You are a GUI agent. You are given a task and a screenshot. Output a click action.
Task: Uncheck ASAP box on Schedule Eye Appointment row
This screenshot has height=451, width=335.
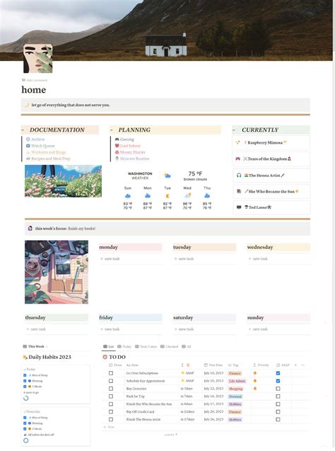(278, 381)
